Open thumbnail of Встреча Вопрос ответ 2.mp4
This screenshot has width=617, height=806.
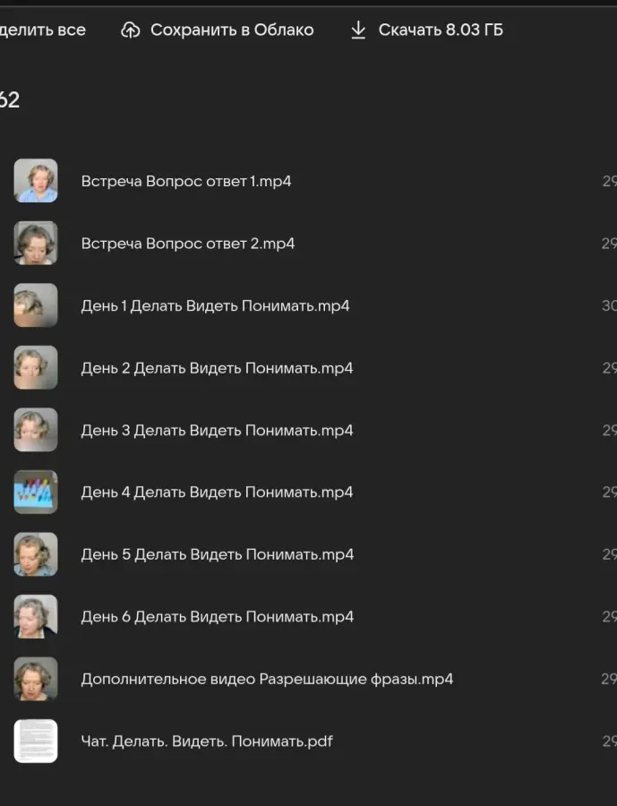36,243
